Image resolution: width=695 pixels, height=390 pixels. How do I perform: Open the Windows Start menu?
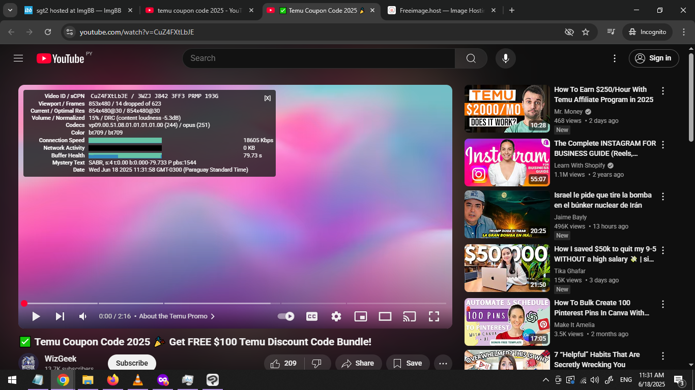click(12, 380)
